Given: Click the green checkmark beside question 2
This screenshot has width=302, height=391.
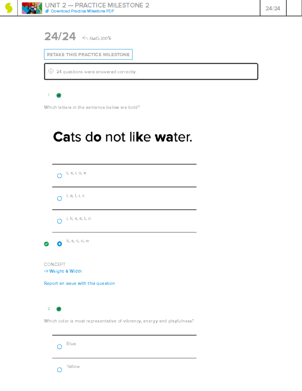Looking at the screenshot, I should point(59,309).
